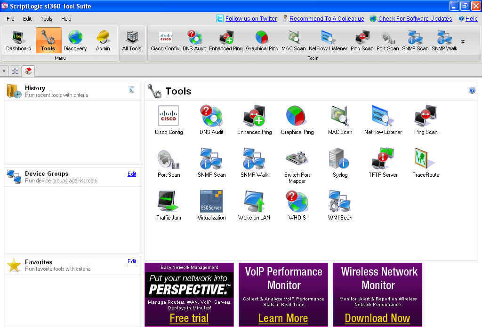
Task: Open the Wake on LAN tool
Action: 254,202
